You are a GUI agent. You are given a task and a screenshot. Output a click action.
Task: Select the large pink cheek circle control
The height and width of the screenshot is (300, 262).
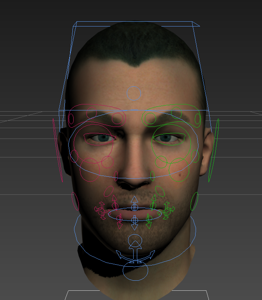(x=90, y=169)
